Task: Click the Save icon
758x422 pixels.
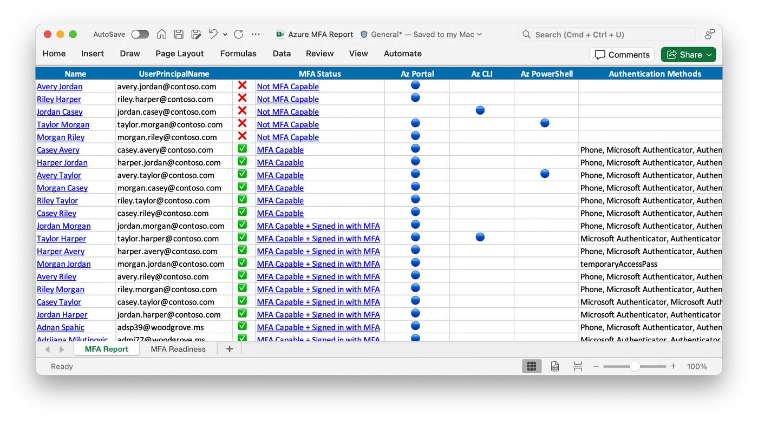Action: tap(179, 34)
